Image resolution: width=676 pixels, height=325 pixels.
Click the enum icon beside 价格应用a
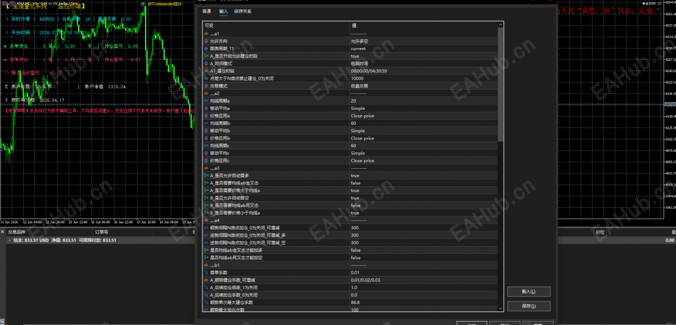206,116
